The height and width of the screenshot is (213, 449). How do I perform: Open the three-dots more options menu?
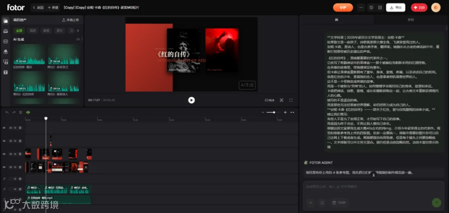tap(361, 7)
